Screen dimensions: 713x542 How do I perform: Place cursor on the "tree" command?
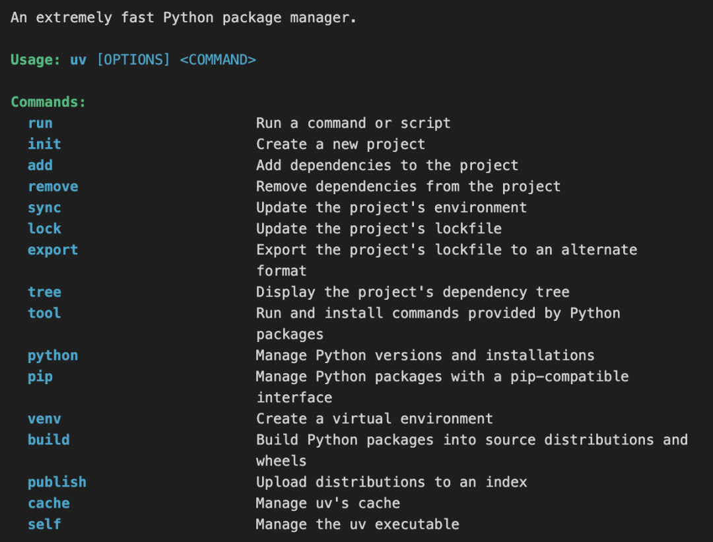pos(44,292)
